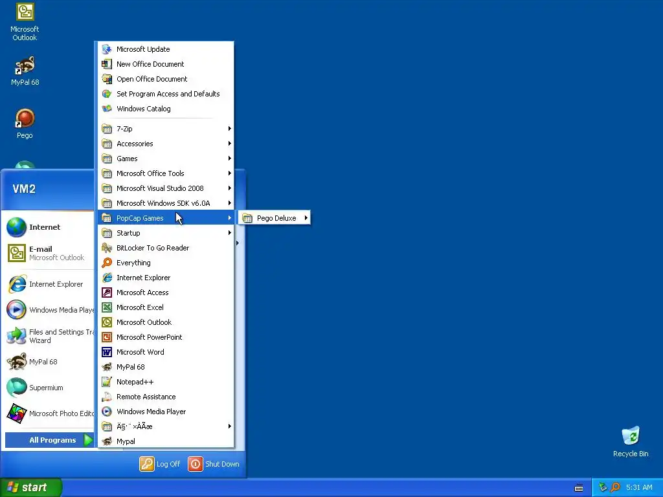Expand the 7-Zip program folder

(x=166, y=129)
